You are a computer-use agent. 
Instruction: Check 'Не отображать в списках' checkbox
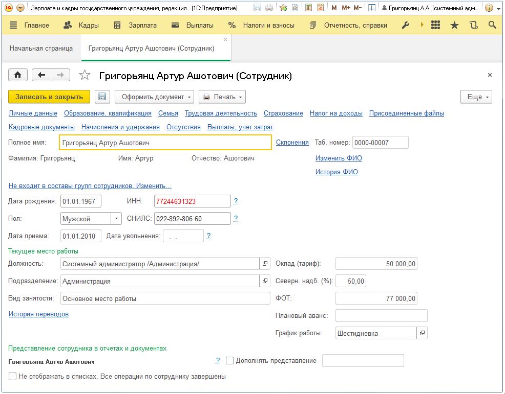12,377
